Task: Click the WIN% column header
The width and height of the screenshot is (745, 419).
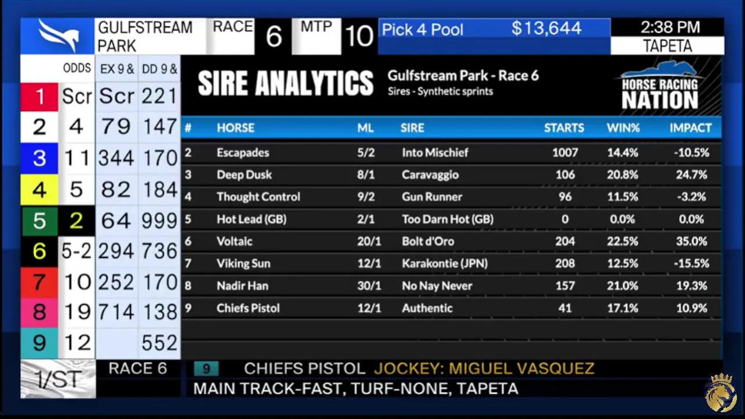Action: (x=623, y=128)
